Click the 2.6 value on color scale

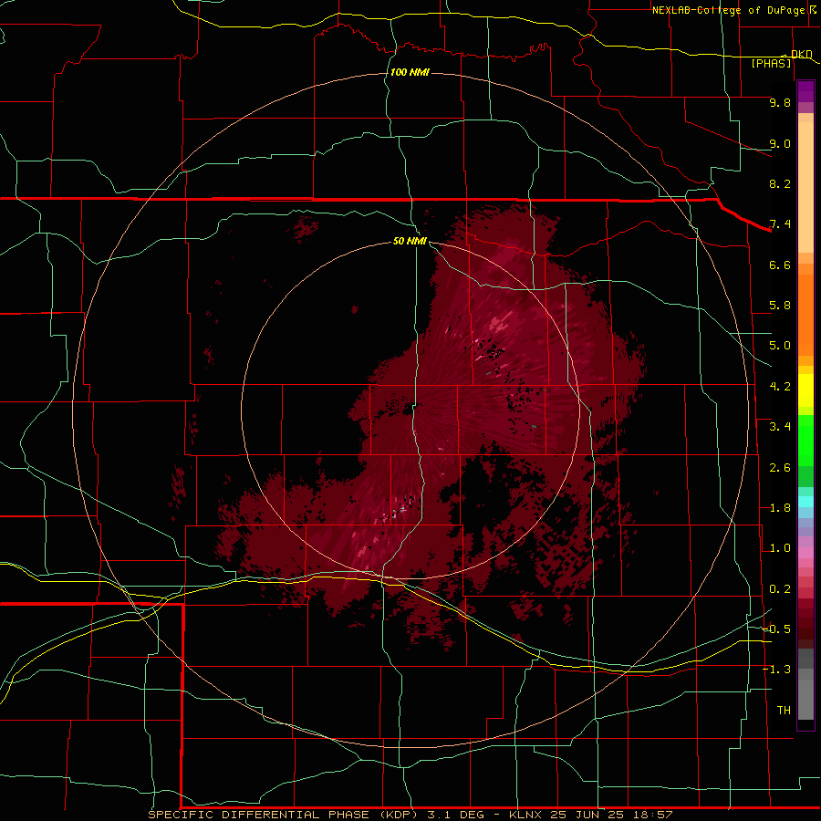pyautogui.click(x=780, y=468)
